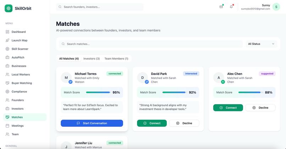
Task: Click team member badge on Alex Chen avatar
Action: (223, 82)
